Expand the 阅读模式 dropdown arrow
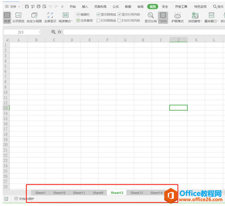Image resolution: width=225 pixels, height=206 pixels. pos(72,21)
